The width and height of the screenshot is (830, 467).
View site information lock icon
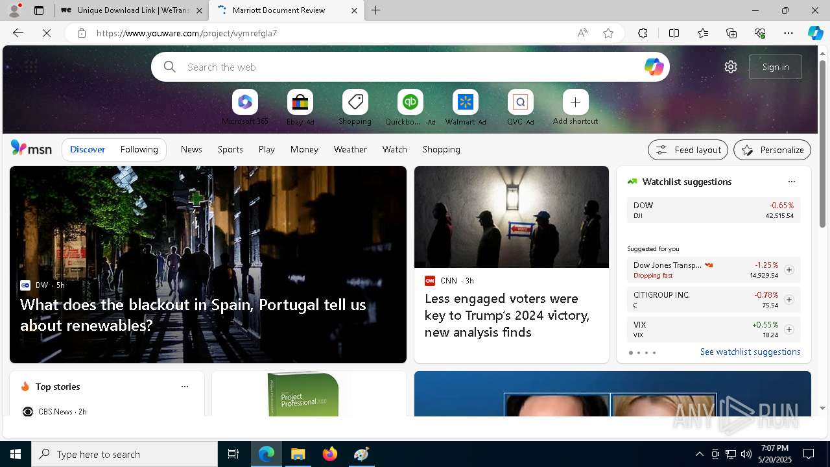tap(82, 33)
